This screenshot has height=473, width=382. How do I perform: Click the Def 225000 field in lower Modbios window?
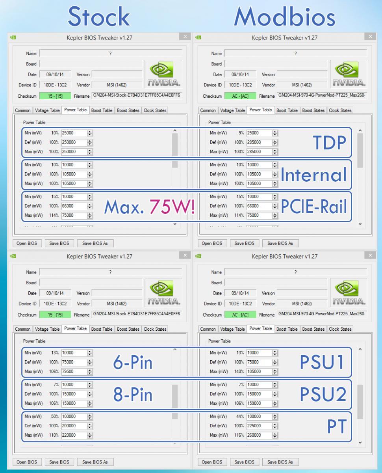pyautogui.click(x=259, y=426)
